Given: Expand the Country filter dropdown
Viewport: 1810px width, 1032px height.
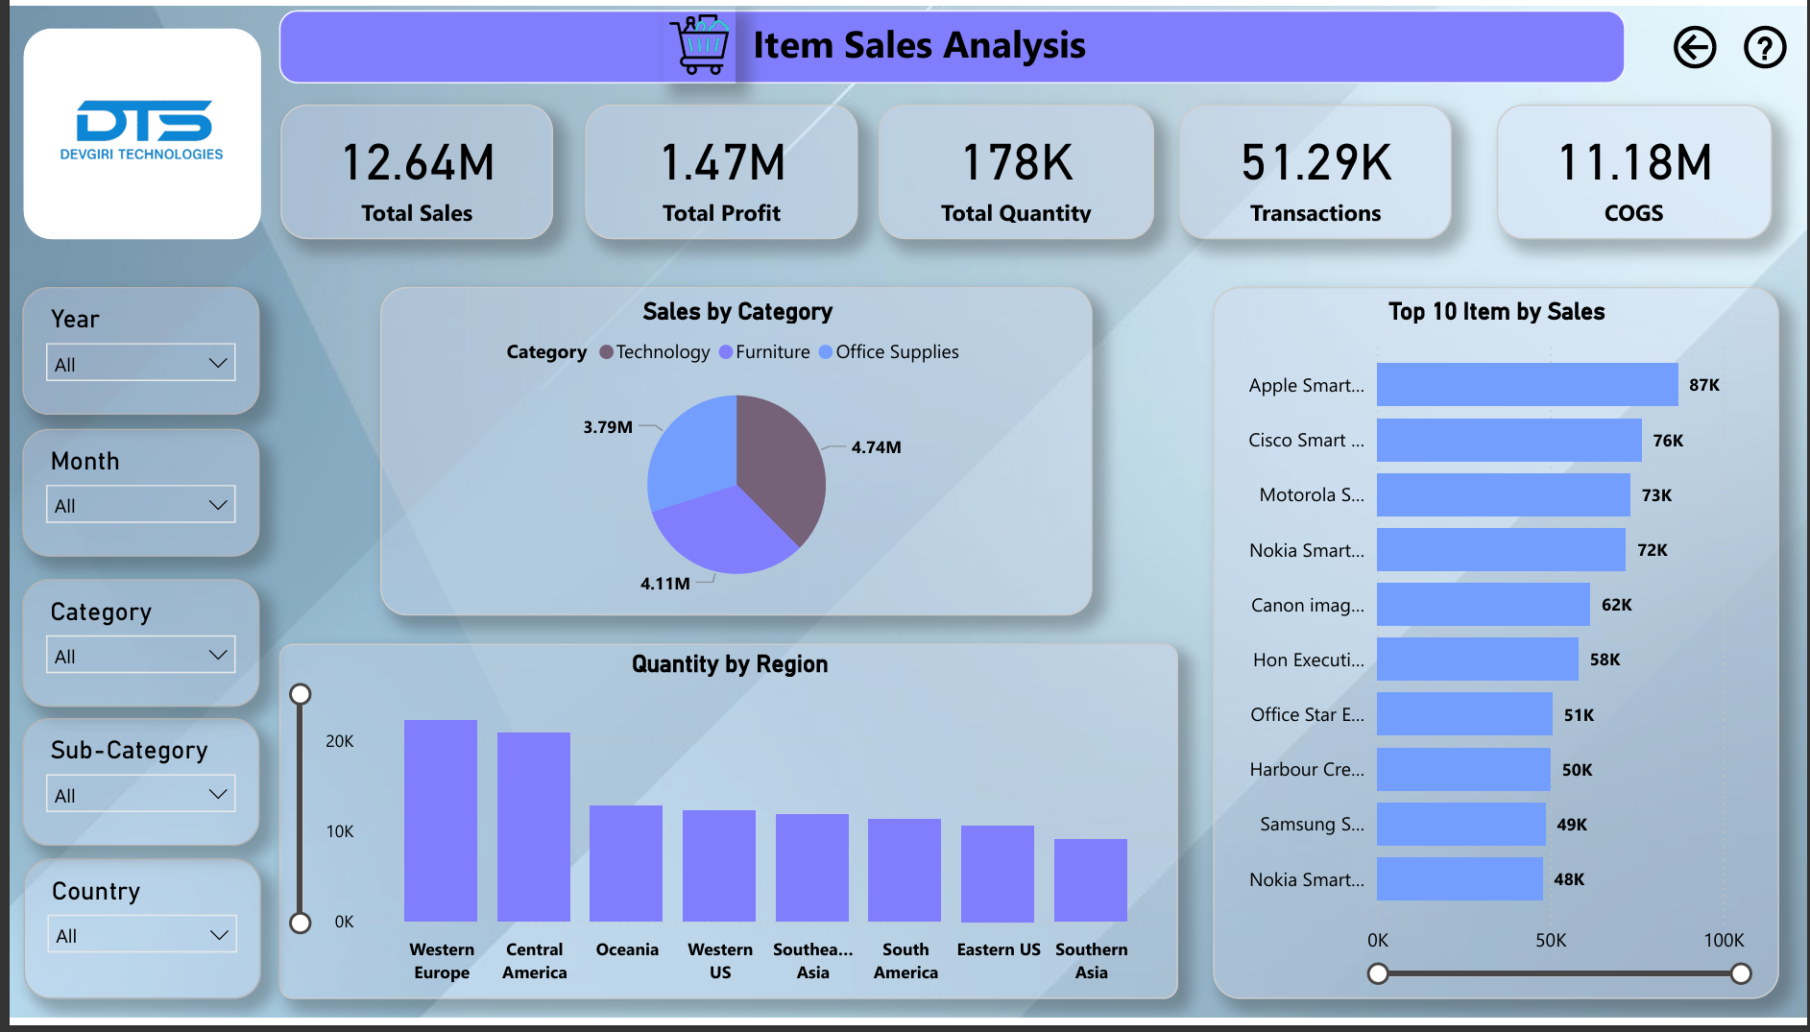Looking at the screenshot, I should [140, 935].
